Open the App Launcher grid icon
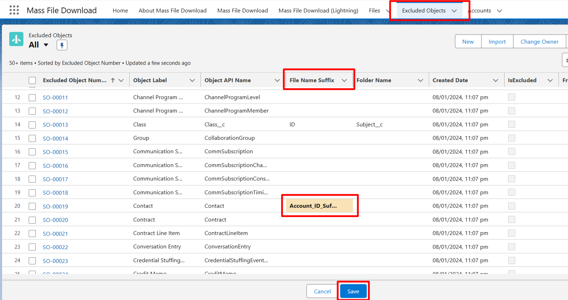Image resolution: width=568 pixels, height=300 pixels. click(x=14, y=10)
